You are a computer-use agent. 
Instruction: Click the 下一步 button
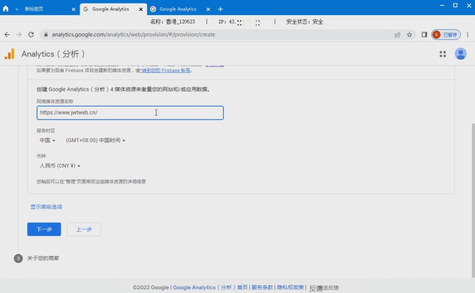44,229
